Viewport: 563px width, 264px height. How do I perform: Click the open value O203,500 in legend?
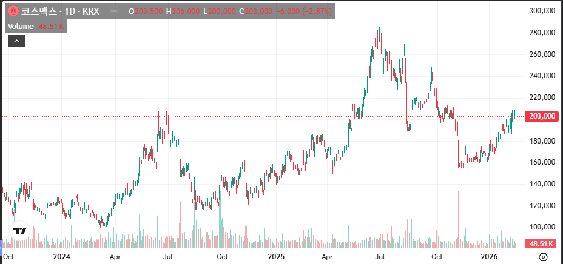(145, 12)
